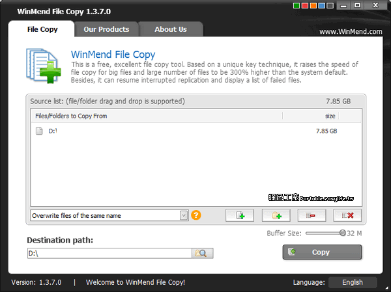Select the orange skin color swatch
391x292 pixels.
(x=313, y=5)
